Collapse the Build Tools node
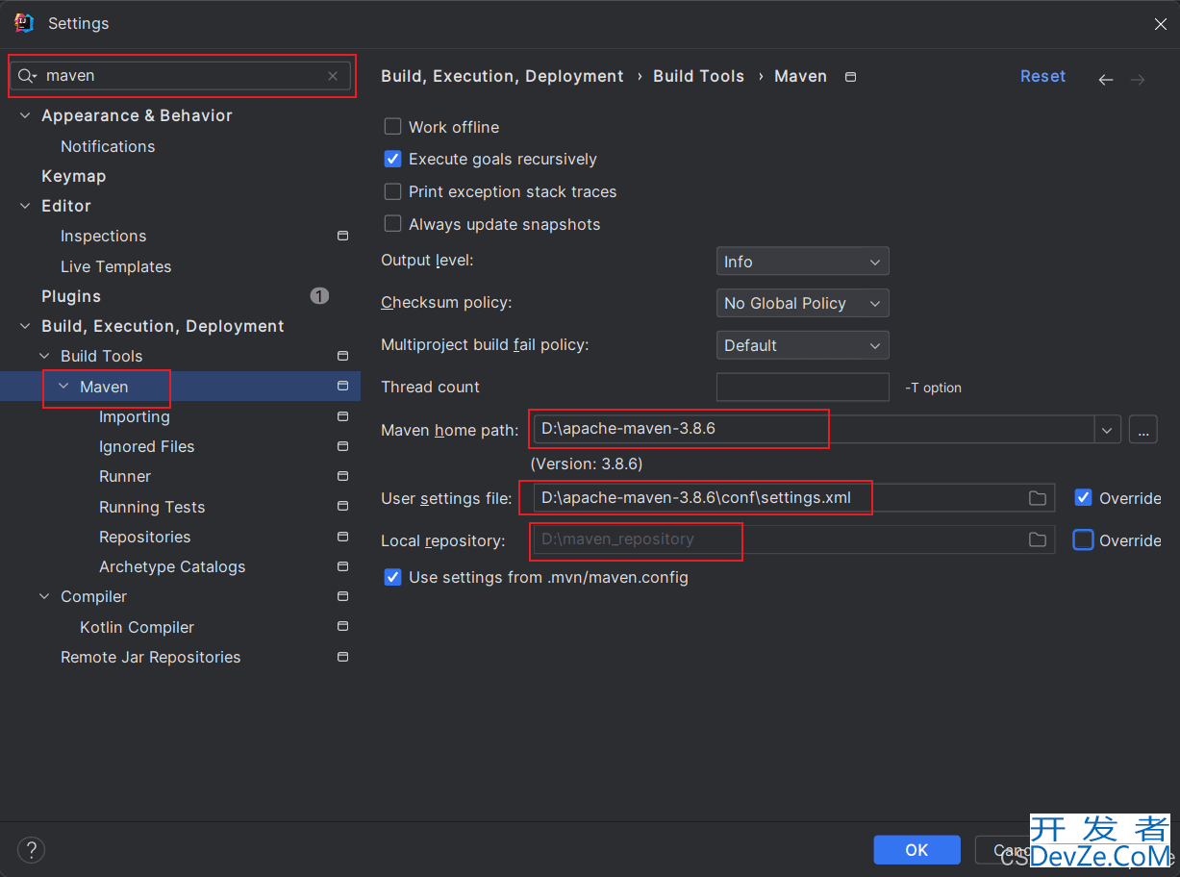This screenshot has width=1180, height=877. pos(44,356)
